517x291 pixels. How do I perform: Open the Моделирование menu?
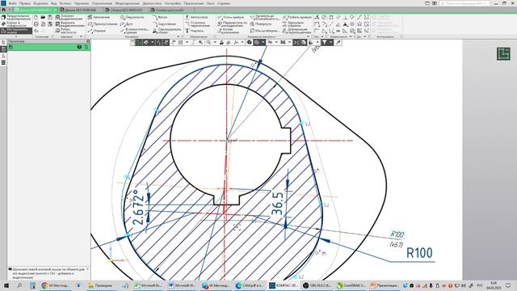[128, 3]
